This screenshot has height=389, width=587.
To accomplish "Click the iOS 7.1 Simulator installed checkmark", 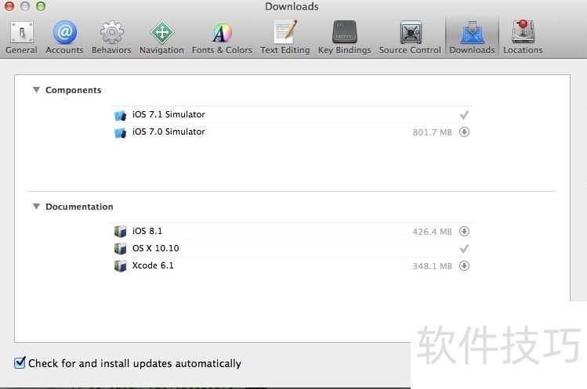I will coord(464,115).
